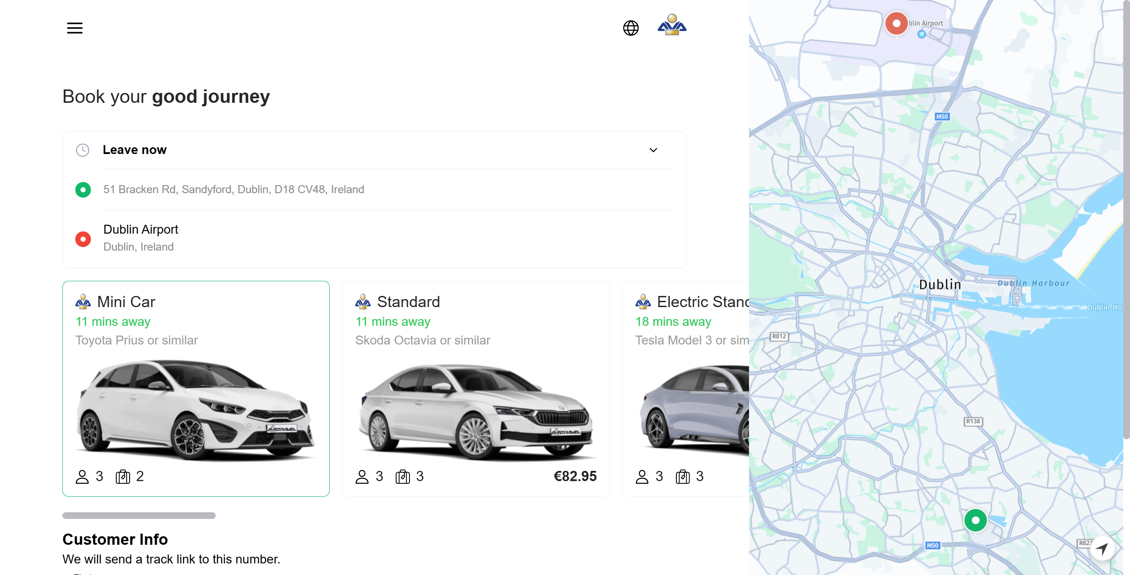Click the green pickup location dot

coord(83,190)
